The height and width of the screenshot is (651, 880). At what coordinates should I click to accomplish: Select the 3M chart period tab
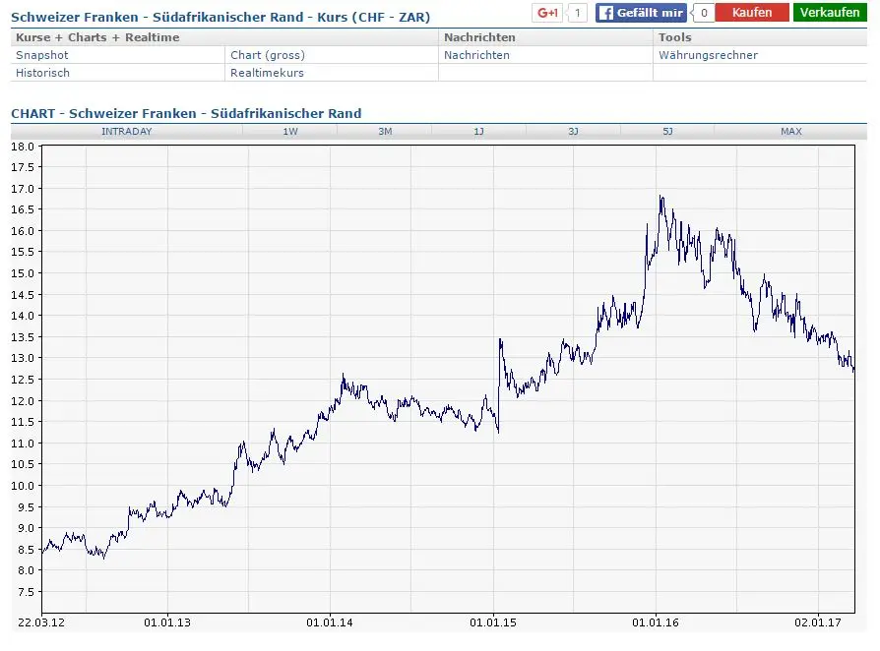point(385,131)
